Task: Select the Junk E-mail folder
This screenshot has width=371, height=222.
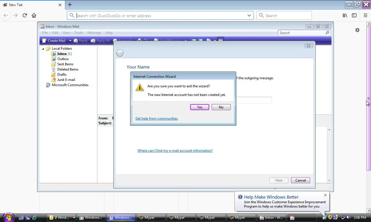Action: pos(66,80)
